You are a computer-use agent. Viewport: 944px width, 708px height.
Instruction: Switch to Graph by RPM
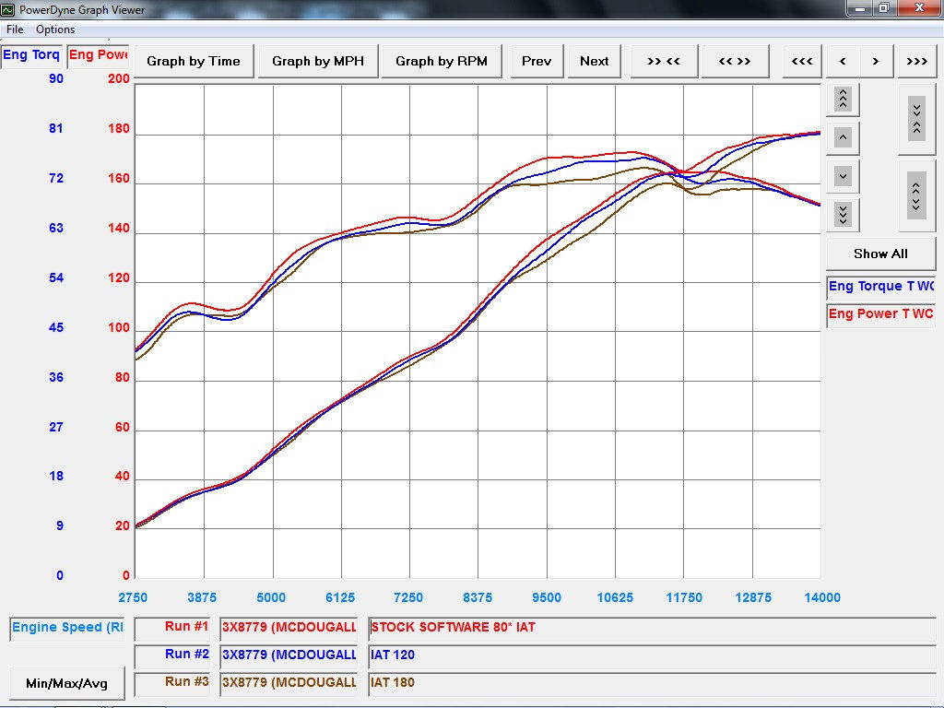(442, 61)
